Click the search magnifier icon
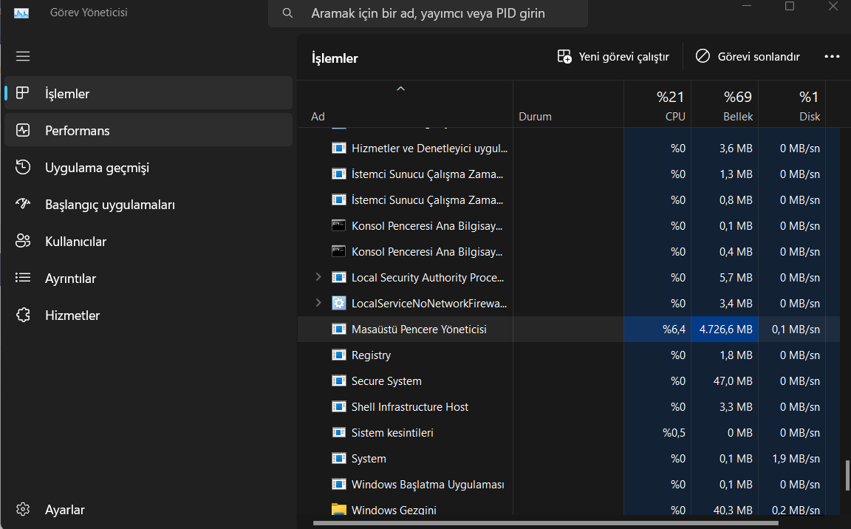Screen dimensions: 851x529 287,13
